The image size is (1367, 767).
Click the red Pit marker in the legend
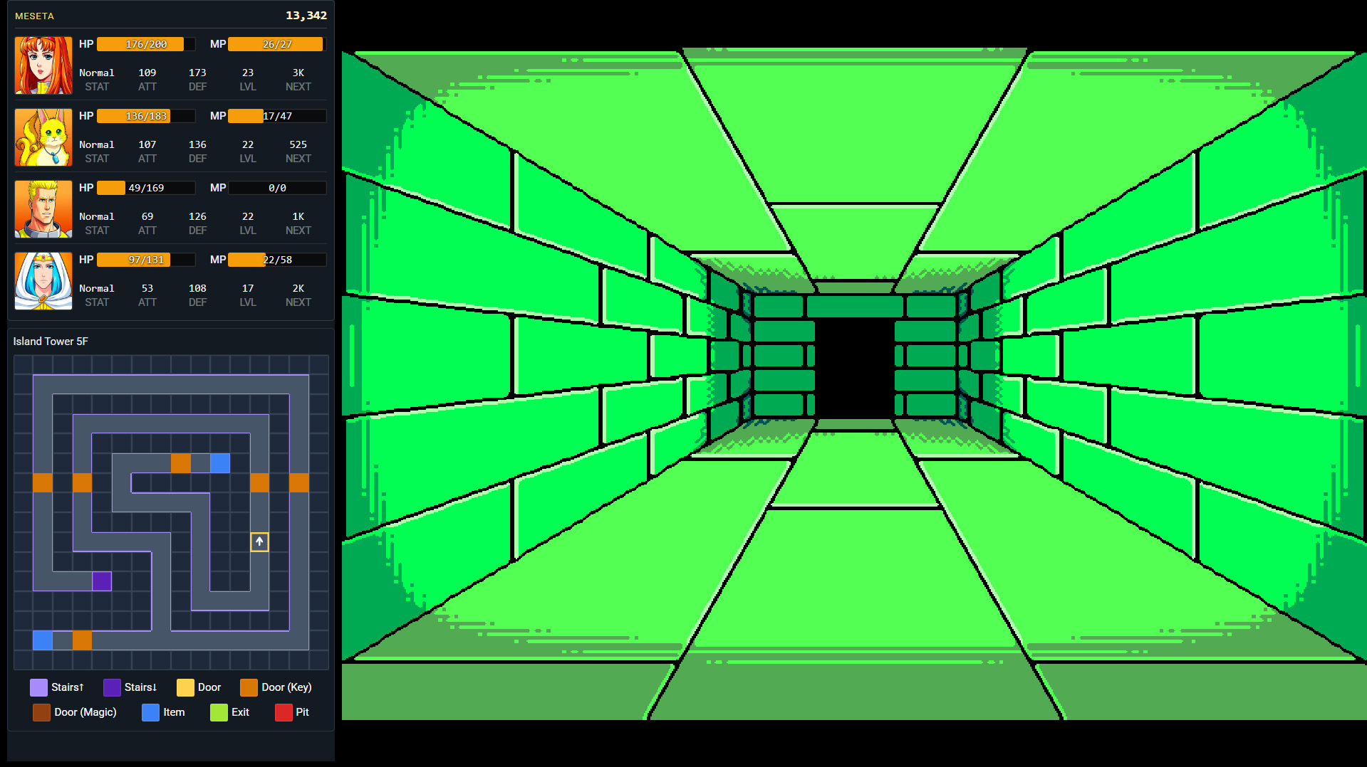point(284,712)
